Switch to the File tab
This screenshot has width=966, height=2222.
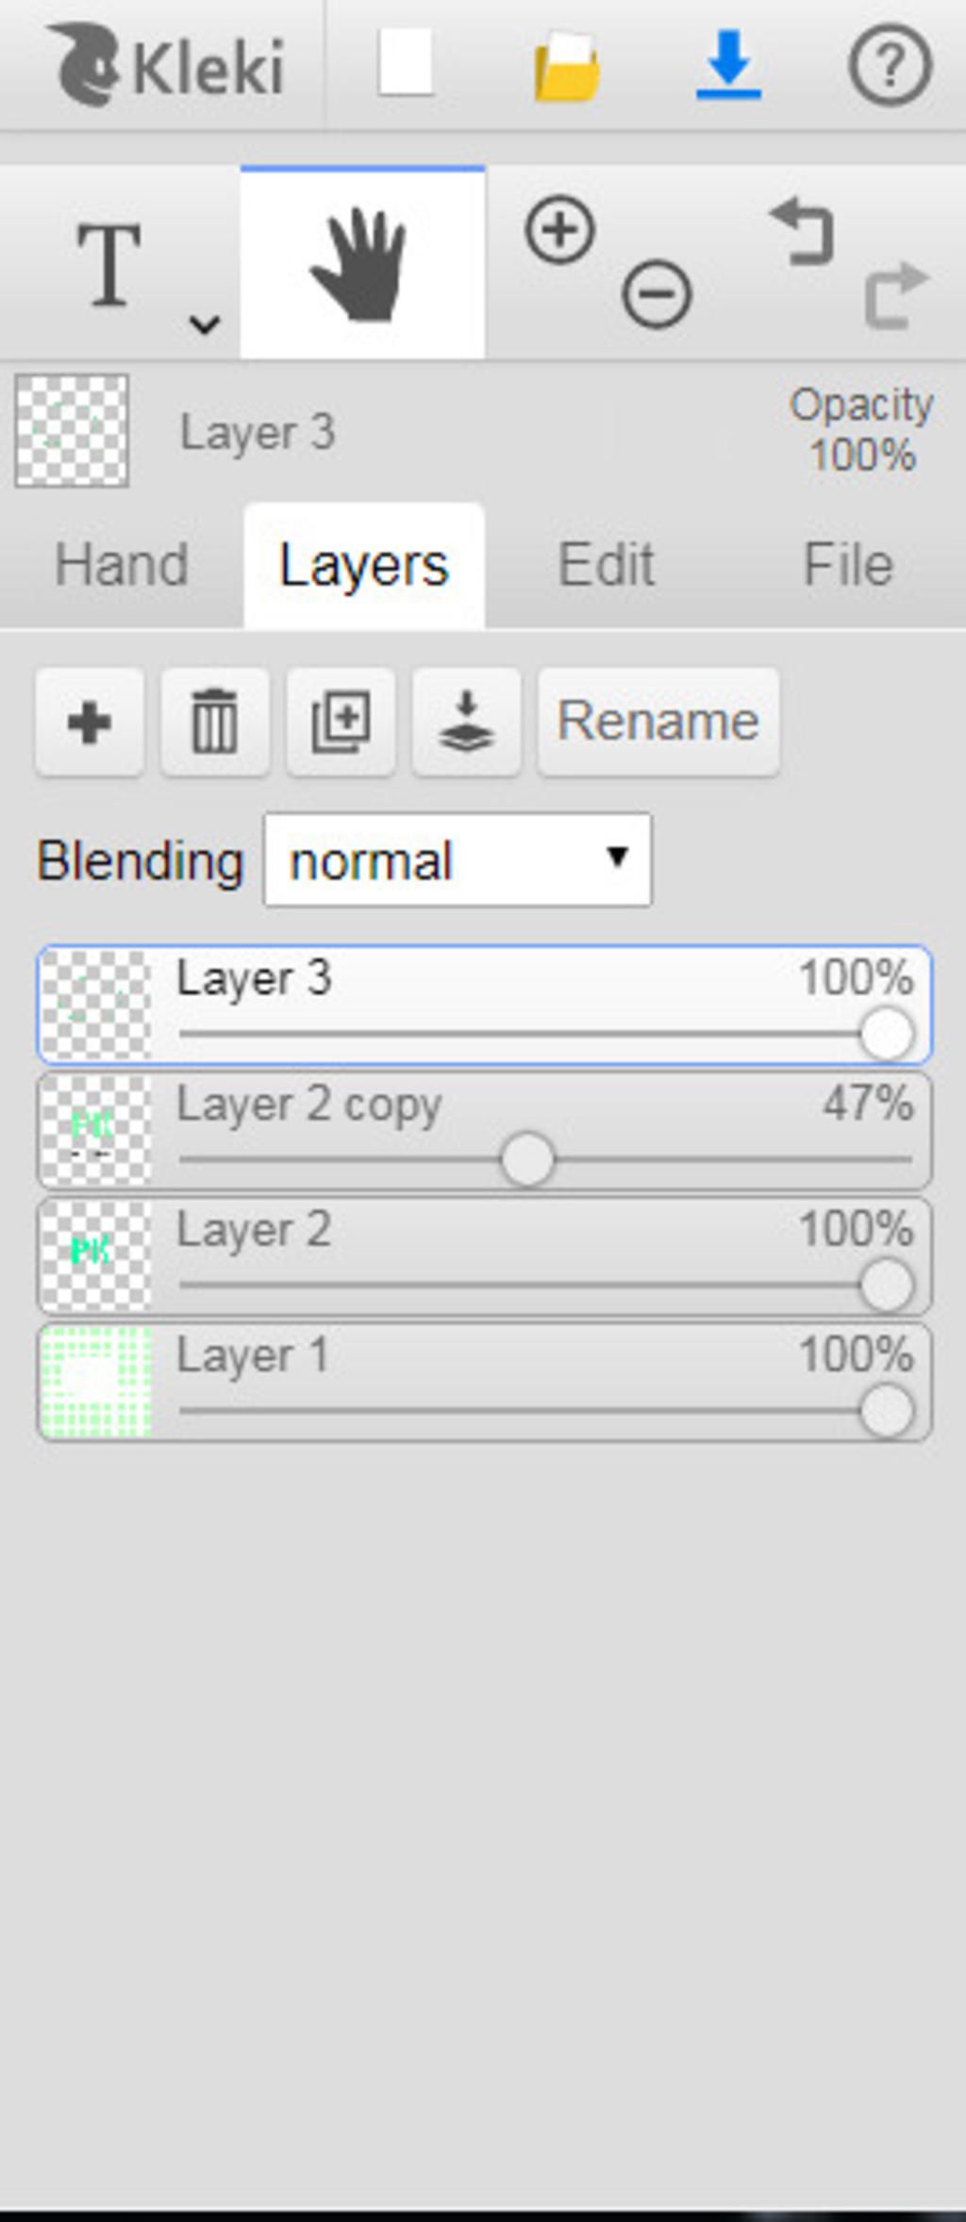click(x=848, y=565)
